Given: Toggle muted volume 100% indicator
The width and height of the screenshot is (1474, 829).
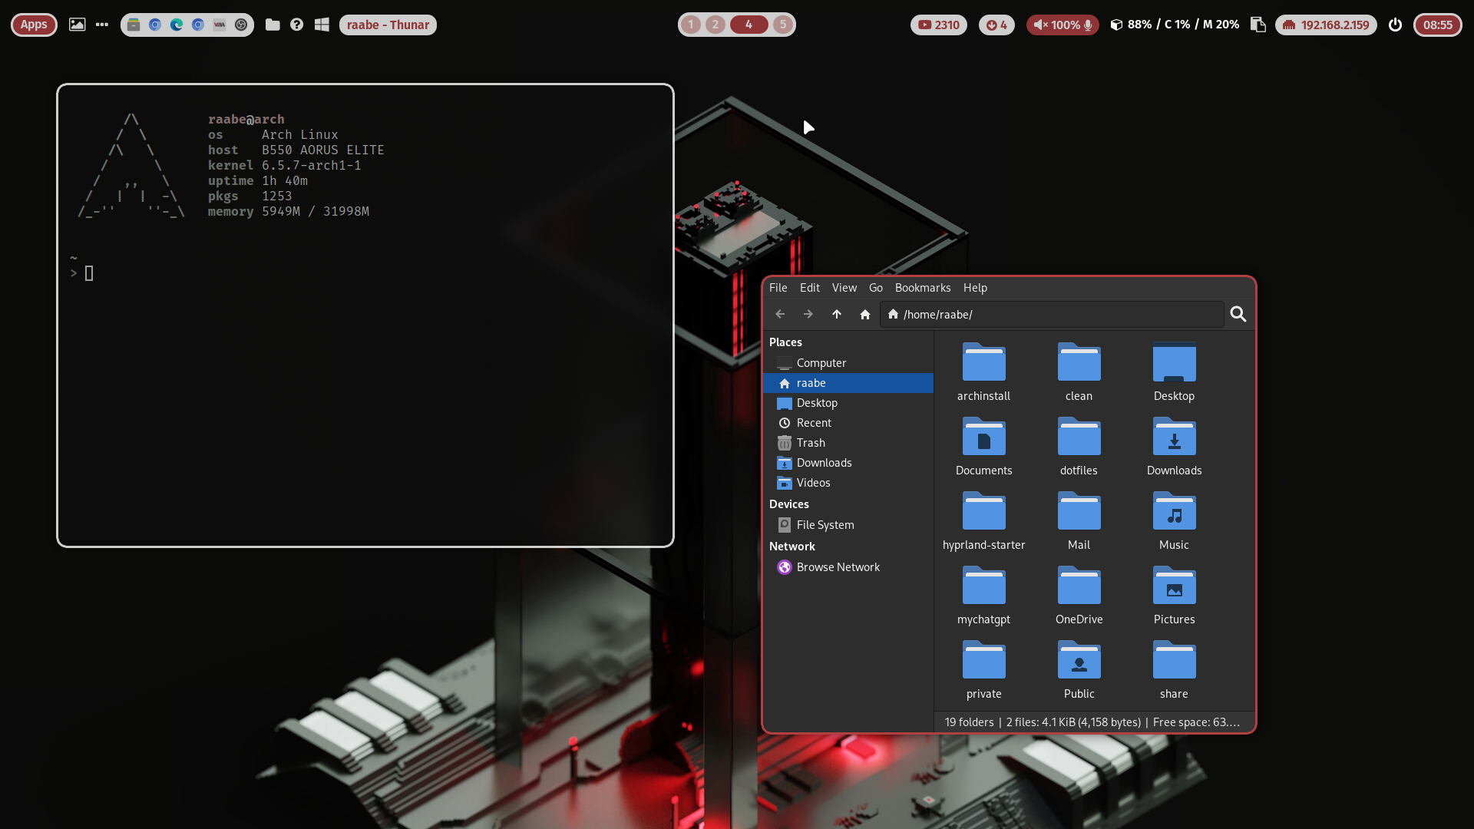Looking at the screenshot, I should click(1062, 25).
